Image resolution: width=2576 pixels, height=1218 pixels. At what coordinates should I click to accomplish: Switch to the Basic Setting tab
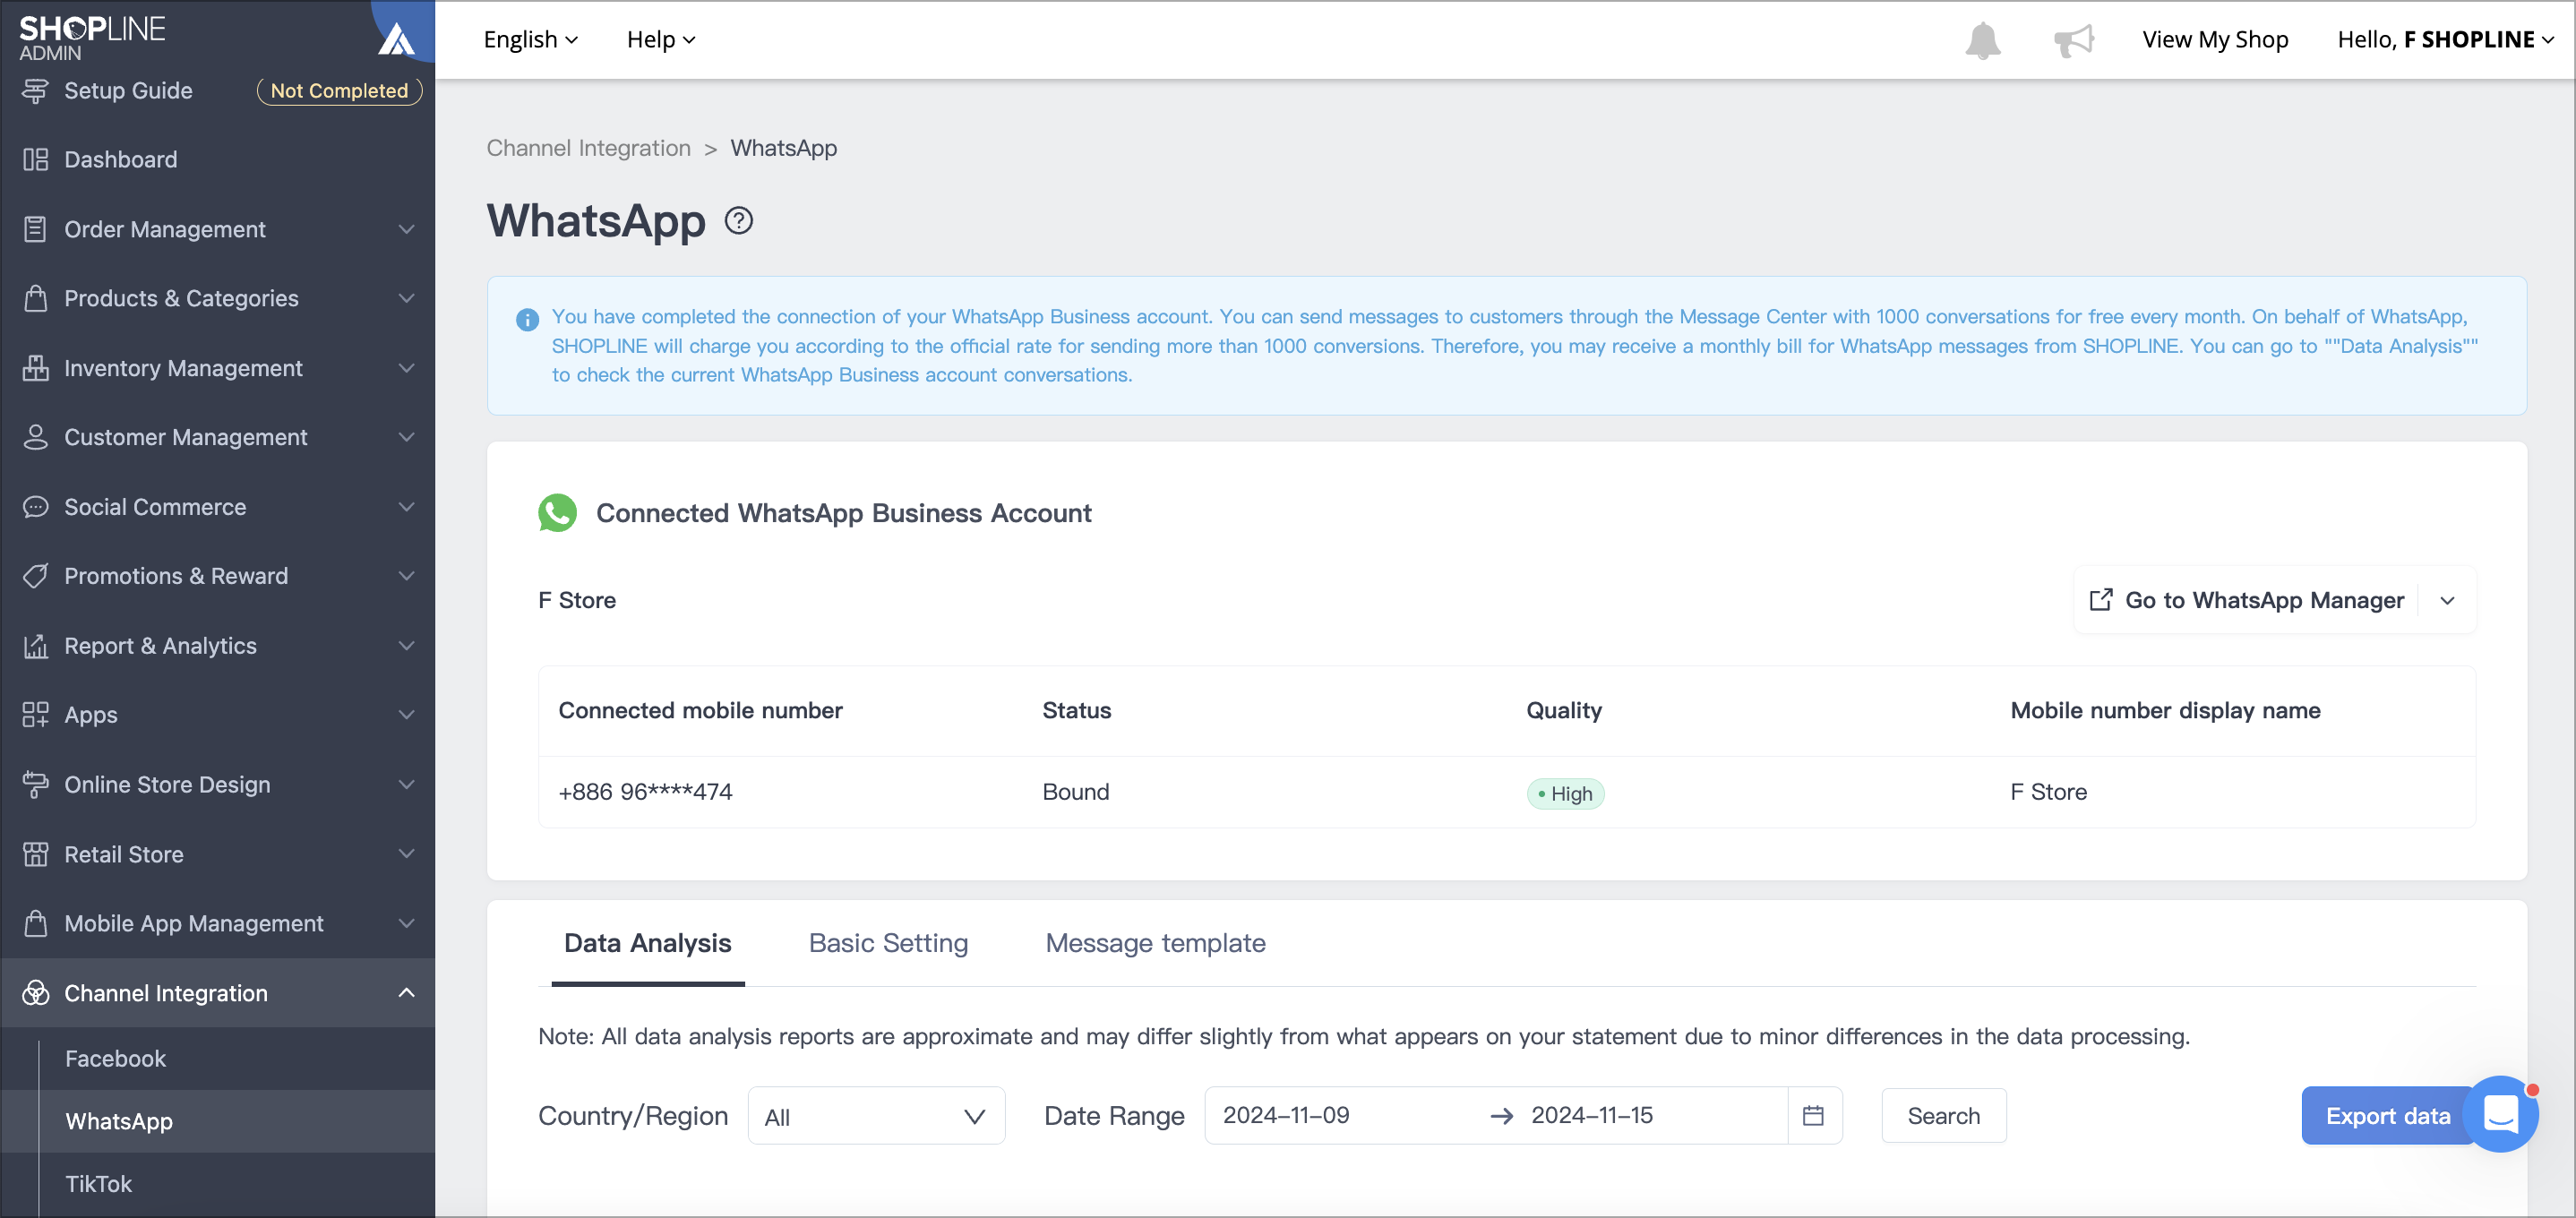(x=888, y=943)
